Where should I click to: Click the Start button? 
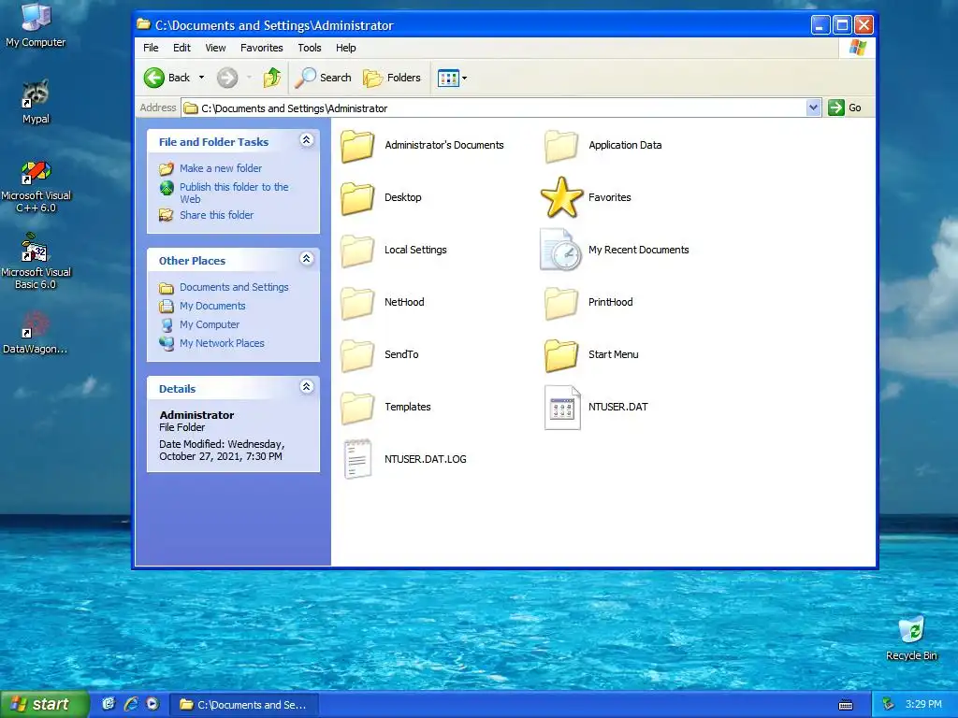coord(44,705)
